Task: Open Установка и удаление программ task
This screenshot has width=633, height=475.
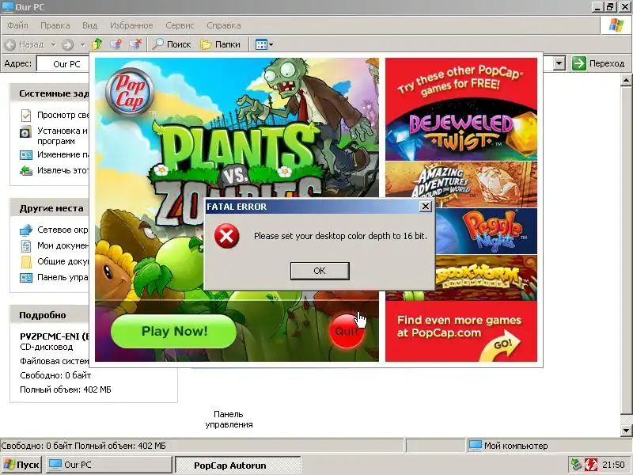Action: (x=63, y=135)
